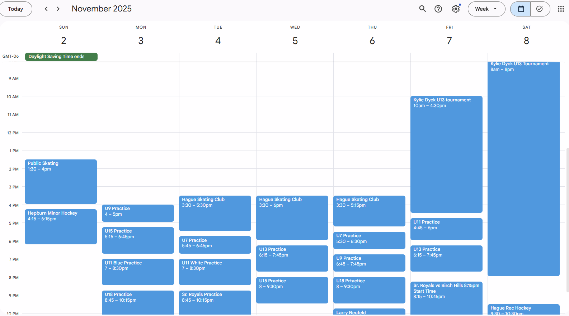The width and height of the screenshot is (569, 316).
Task: Switch to Tasks view toggle
Action: tap(540, 9)
